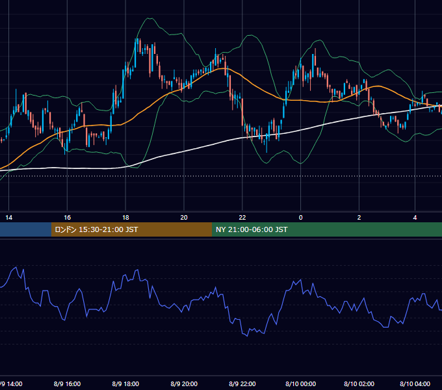
Task: Click the 8/10 04:00 date label
Action: click(x=415, y=383)
